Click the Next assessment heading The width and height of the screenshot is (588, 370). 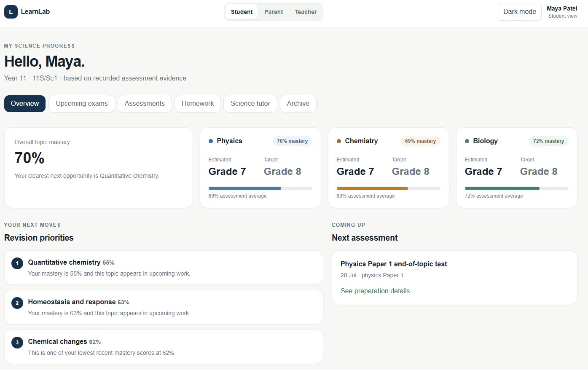[365, 238]
